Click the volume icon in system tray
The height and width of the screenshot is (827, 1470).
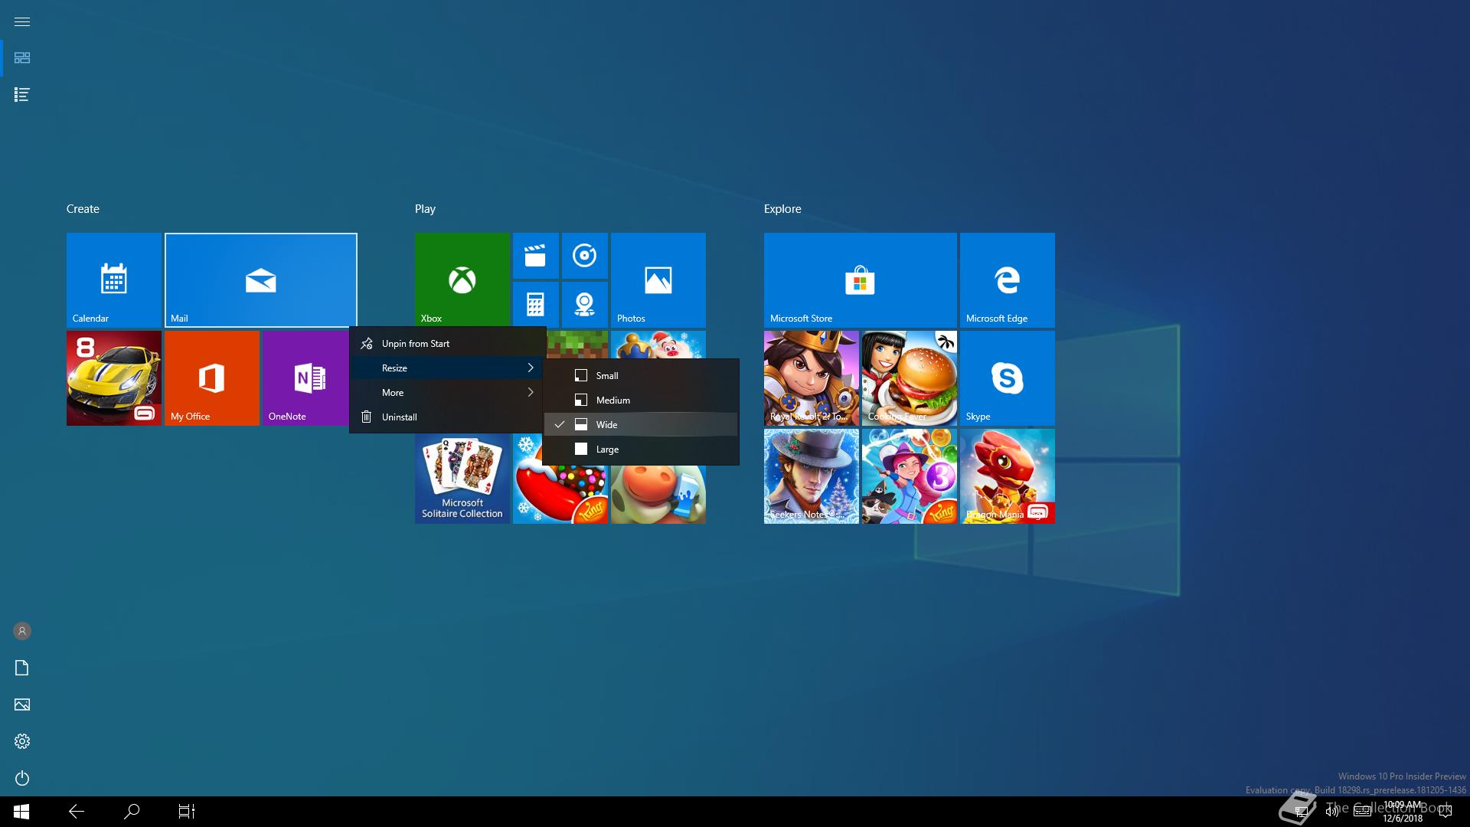tap(1332, 812)
